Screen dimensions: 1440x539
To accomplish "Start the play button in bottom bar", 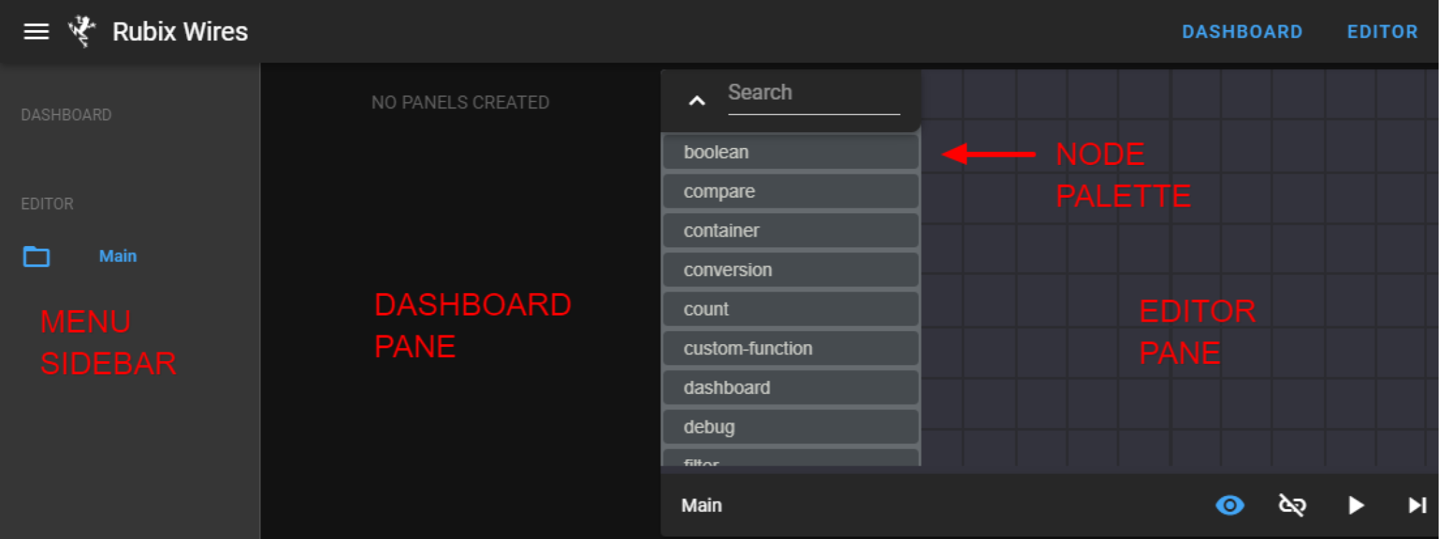I will click(x=1355, y=505).
